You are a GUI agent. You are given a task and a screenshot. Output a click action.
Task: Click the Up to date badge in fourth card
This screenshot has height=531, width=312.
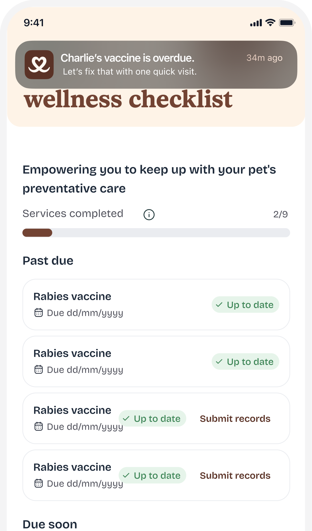coord(152,475)
